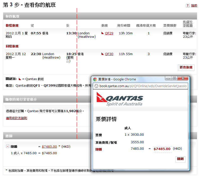Open flight QF30 details link

click(x=109, y=54)
